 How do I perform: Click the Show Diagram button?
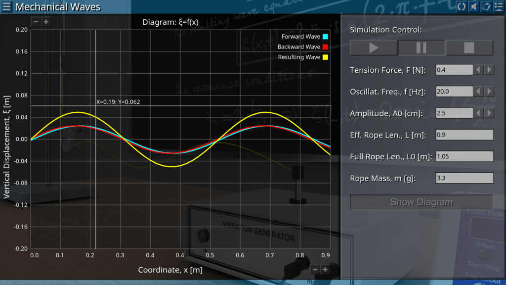[421, 202]
